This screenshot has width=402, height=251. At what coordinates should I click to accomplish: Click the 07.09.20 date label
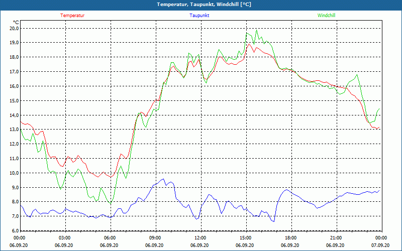pyautogui.click(x=380, y=245)
